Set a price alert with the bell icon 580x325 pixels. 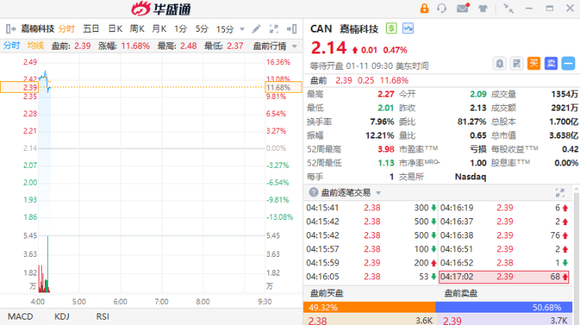(x=500, y=63)
